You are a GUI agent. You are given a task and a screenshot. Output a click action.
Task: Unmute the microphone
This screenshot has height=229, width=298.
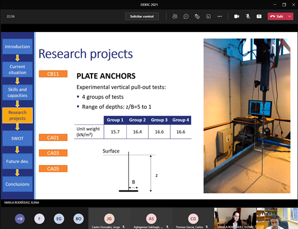(x=248, y=16)
